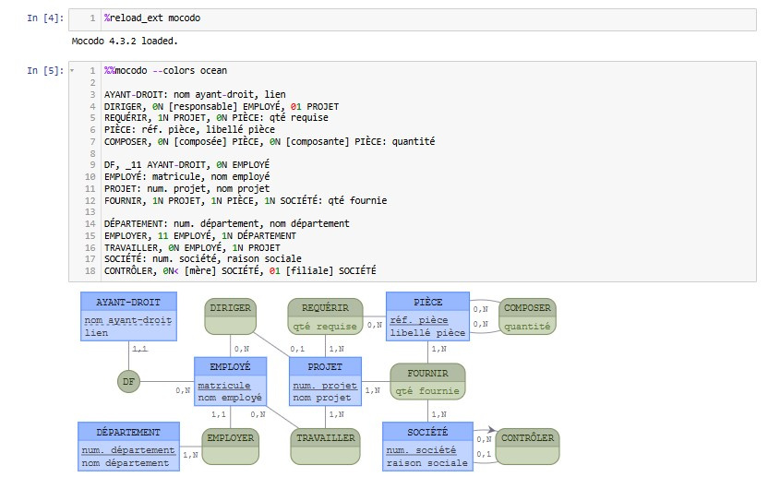The height and width of the screenshot is (477, 768).
Task: Click the code line starting 'CONTRÔLER, 0N< [mère]'
Action: [240, 270]
